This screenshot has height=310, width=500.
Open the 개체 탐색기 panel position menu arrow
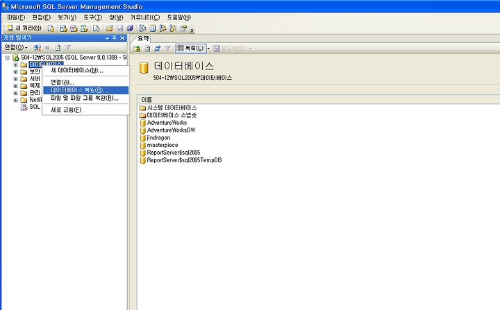coord(107,38)
